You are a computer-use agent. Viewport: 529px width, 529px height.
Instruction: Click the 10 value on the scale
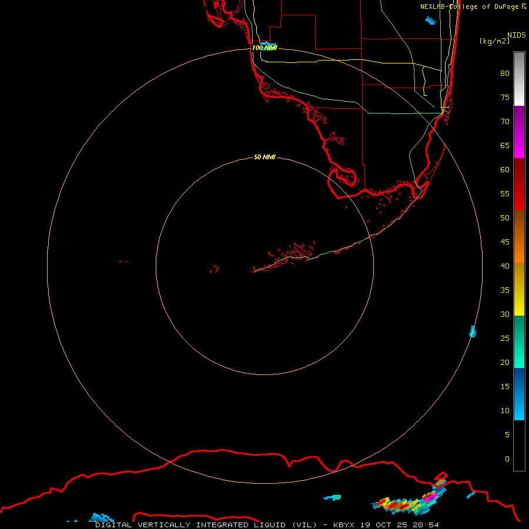[505, 411]
